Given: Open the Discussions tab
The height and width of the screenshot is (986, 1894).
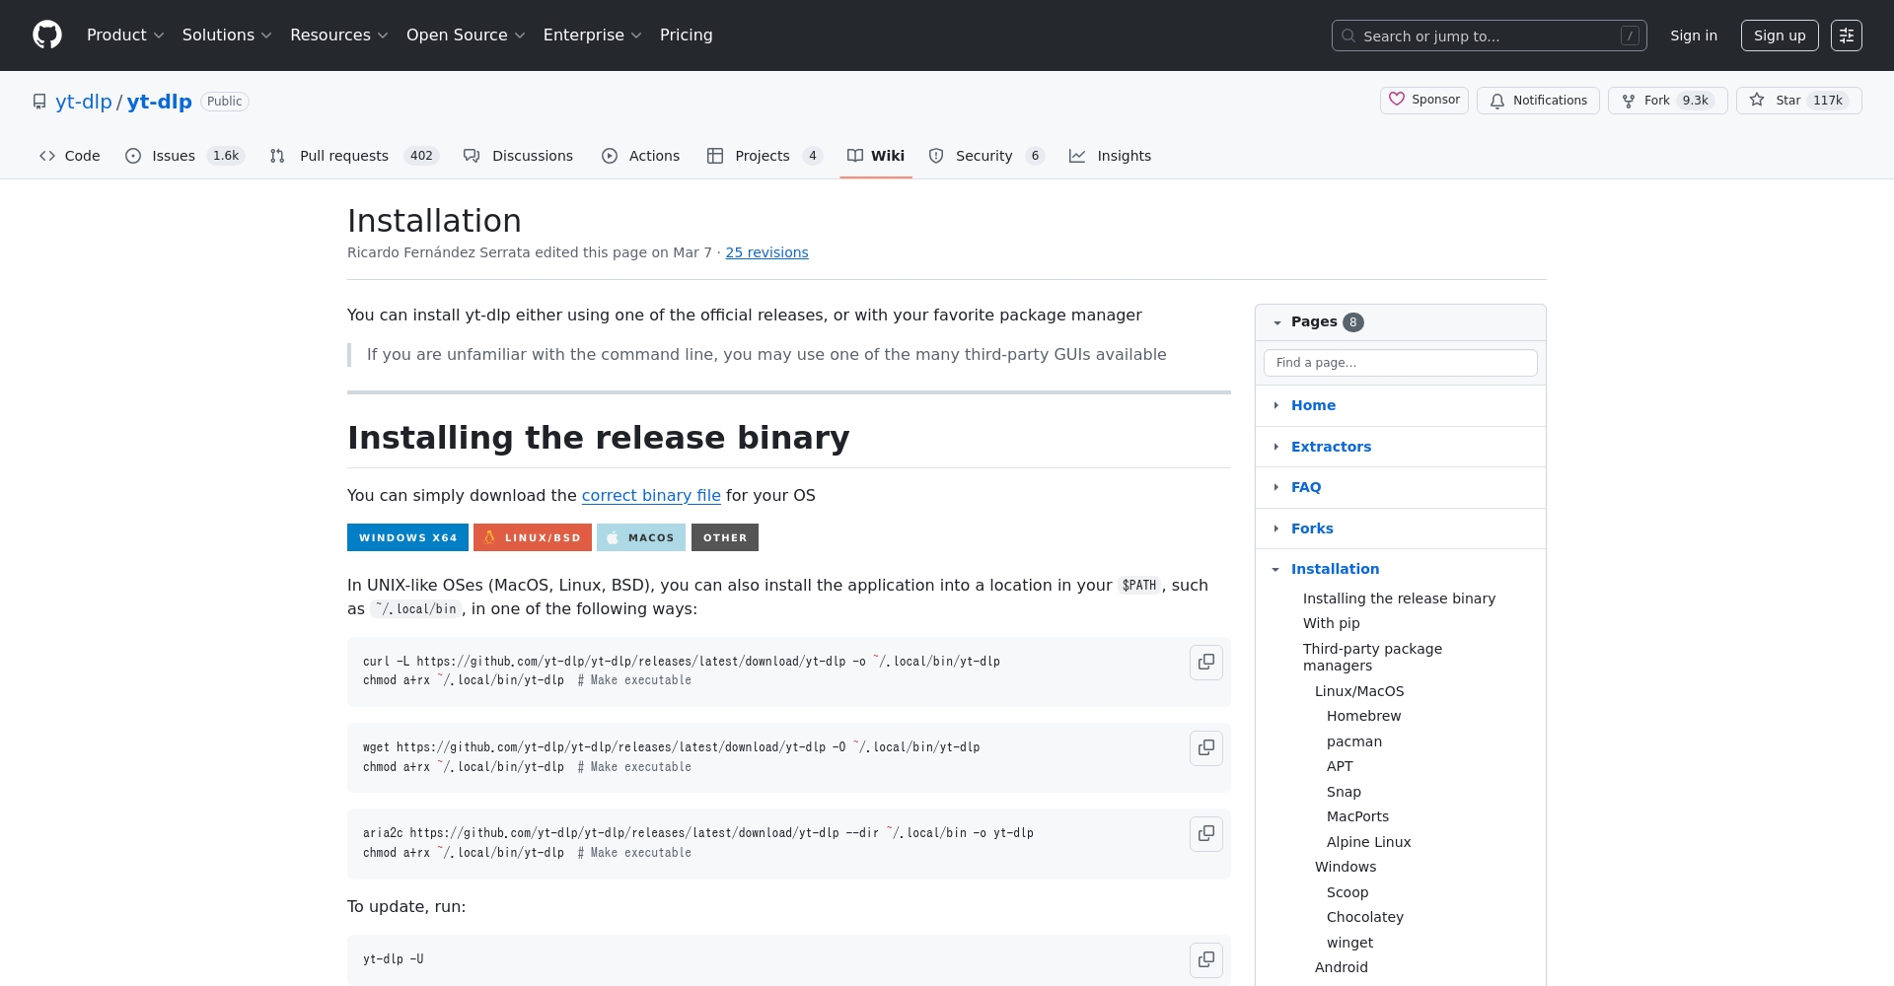Looking at the screenshot, I should (x=518, y=156).
